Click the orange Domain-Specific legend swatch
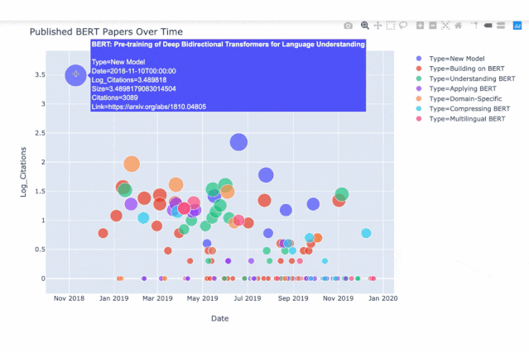 coord(419,98)
